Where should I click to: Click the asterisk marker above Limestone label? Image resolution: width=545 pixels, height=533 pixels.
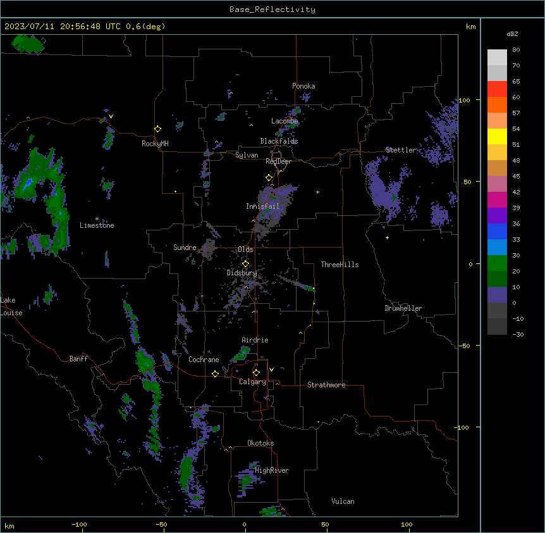pyautogui.click(x=97, y=219)
